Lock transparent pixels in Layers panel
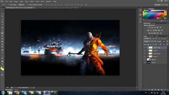169x95 pixels. [148, 45]
